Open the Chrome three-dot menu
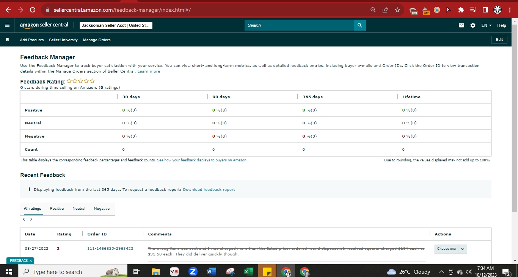 [510, 10]
